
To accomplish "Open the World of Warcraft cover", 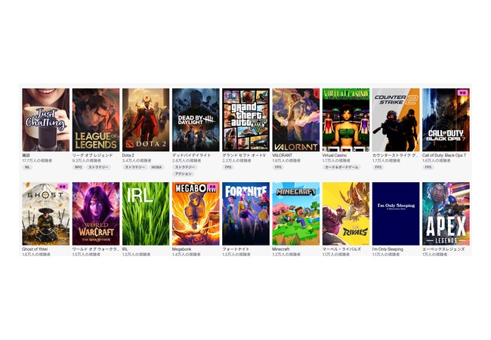I will click(95, 213).
